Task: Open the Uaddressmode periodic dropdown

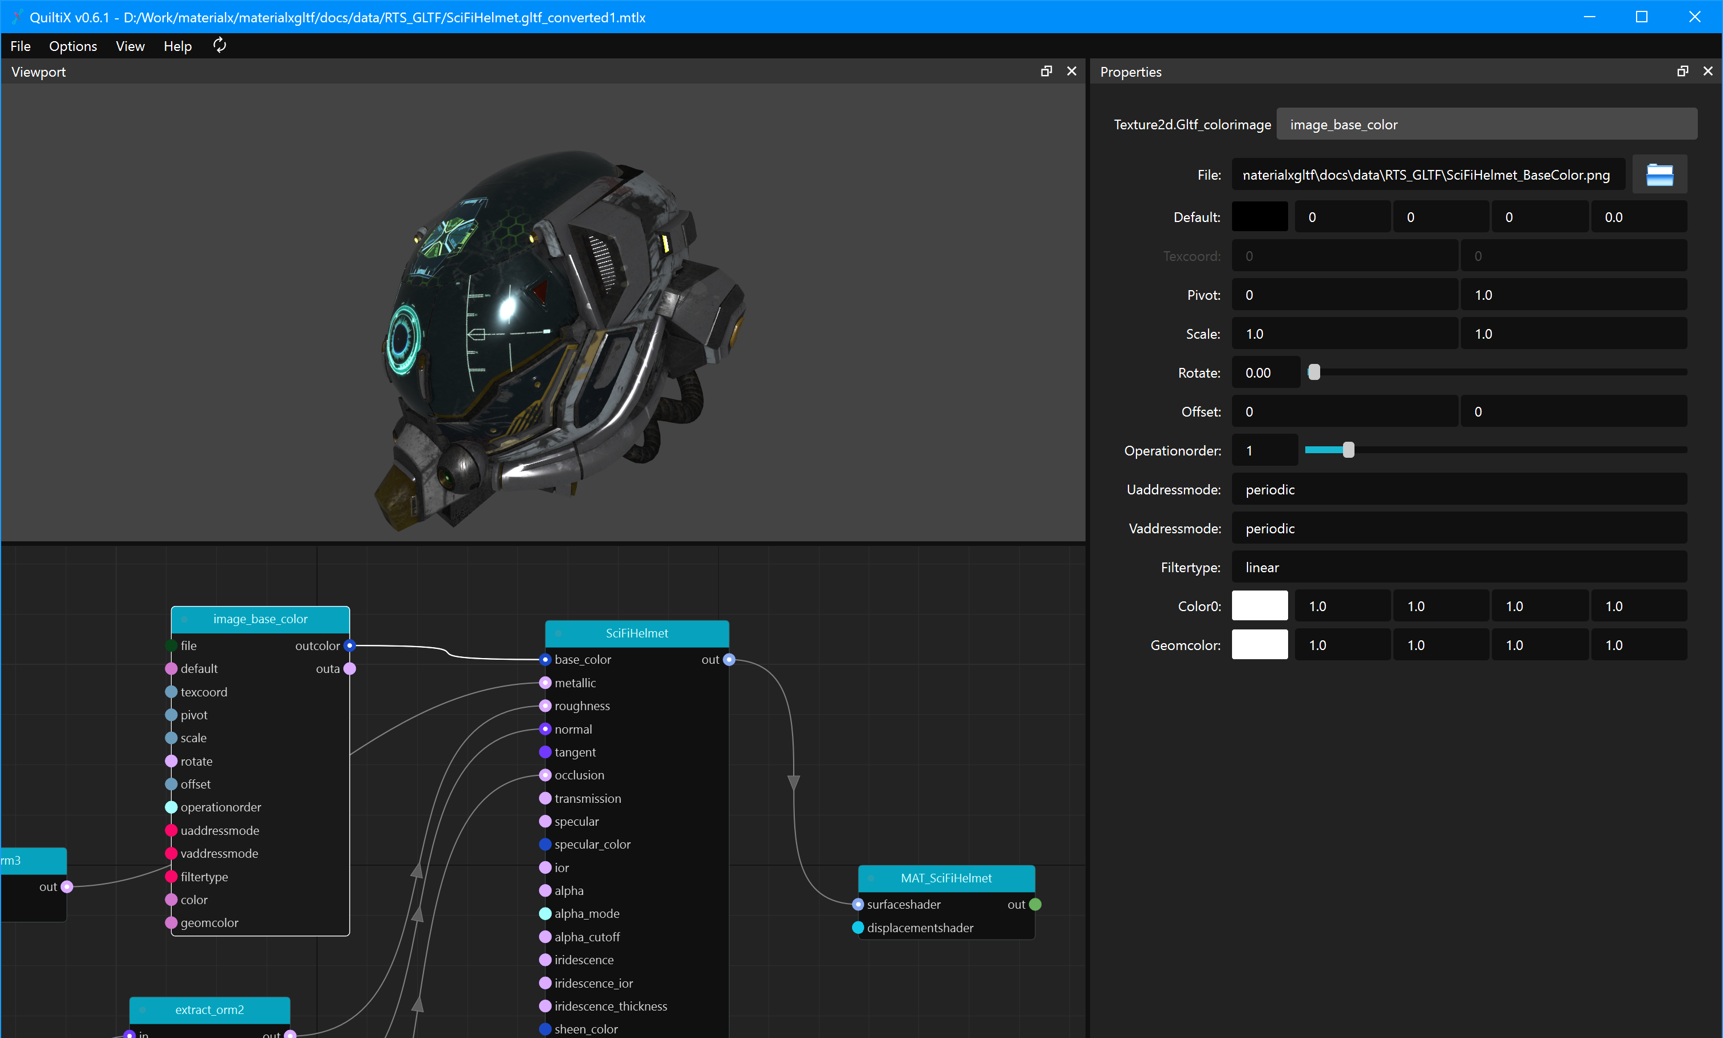Action: (x=1459, y=490)
